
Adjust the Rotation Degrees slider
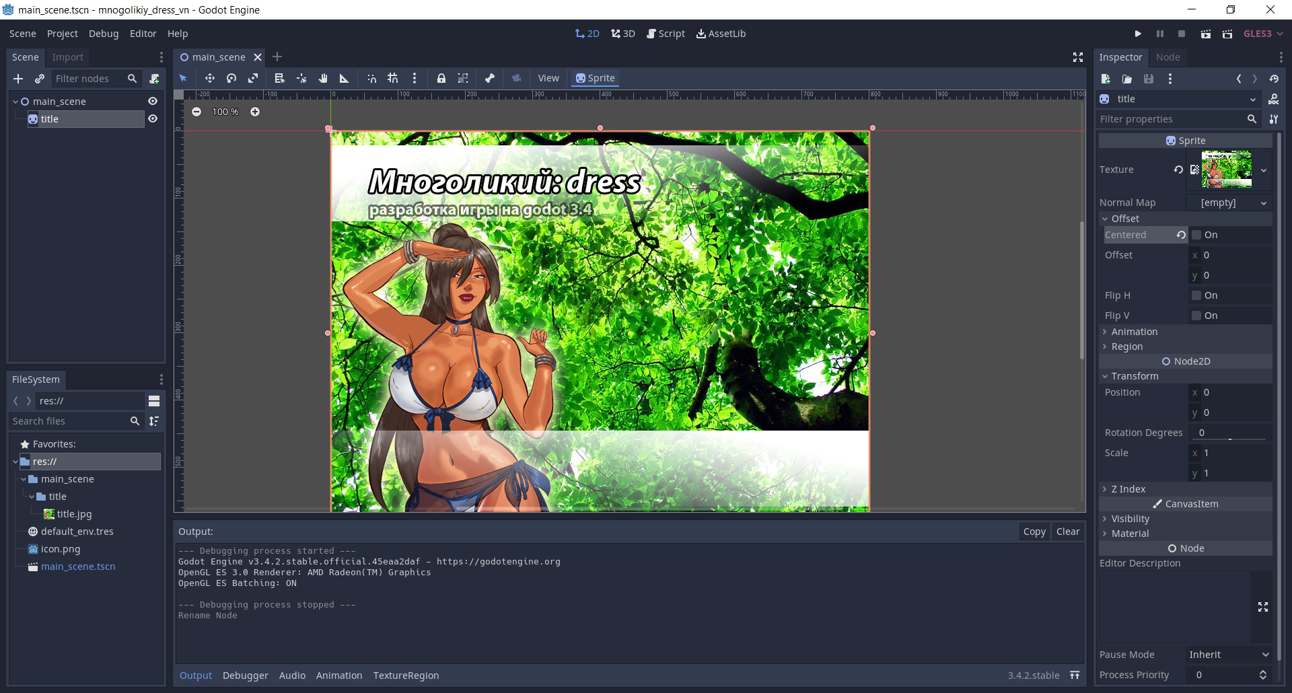pyautogui.click(x=1231, y=439)
